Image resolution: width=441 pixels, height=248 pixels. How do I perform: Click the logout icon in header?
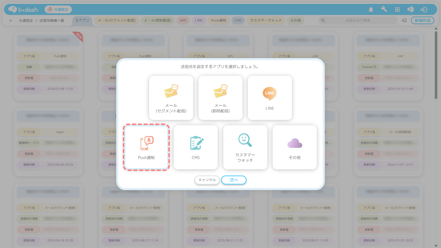(424, 9)
